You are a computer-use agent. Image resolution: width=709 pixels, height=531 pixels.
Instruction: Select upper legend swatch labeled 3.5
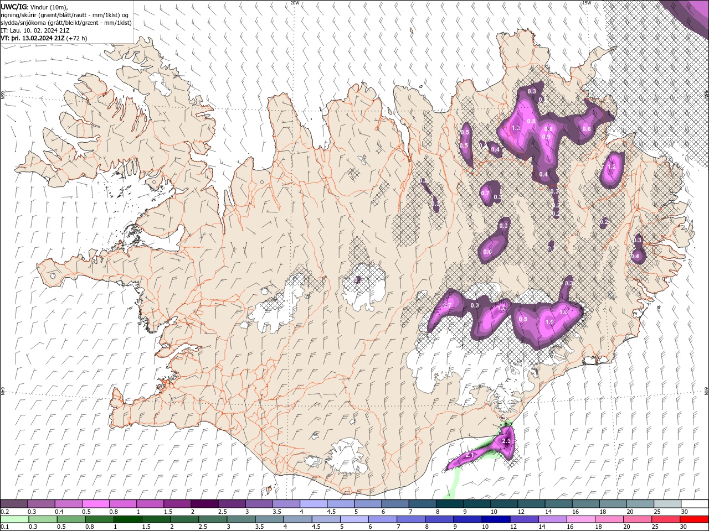tap(285, 504)
